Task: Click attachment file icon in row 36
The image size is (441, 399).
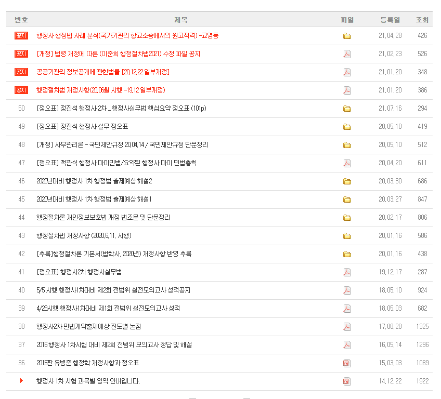Action: pos(347,363)
